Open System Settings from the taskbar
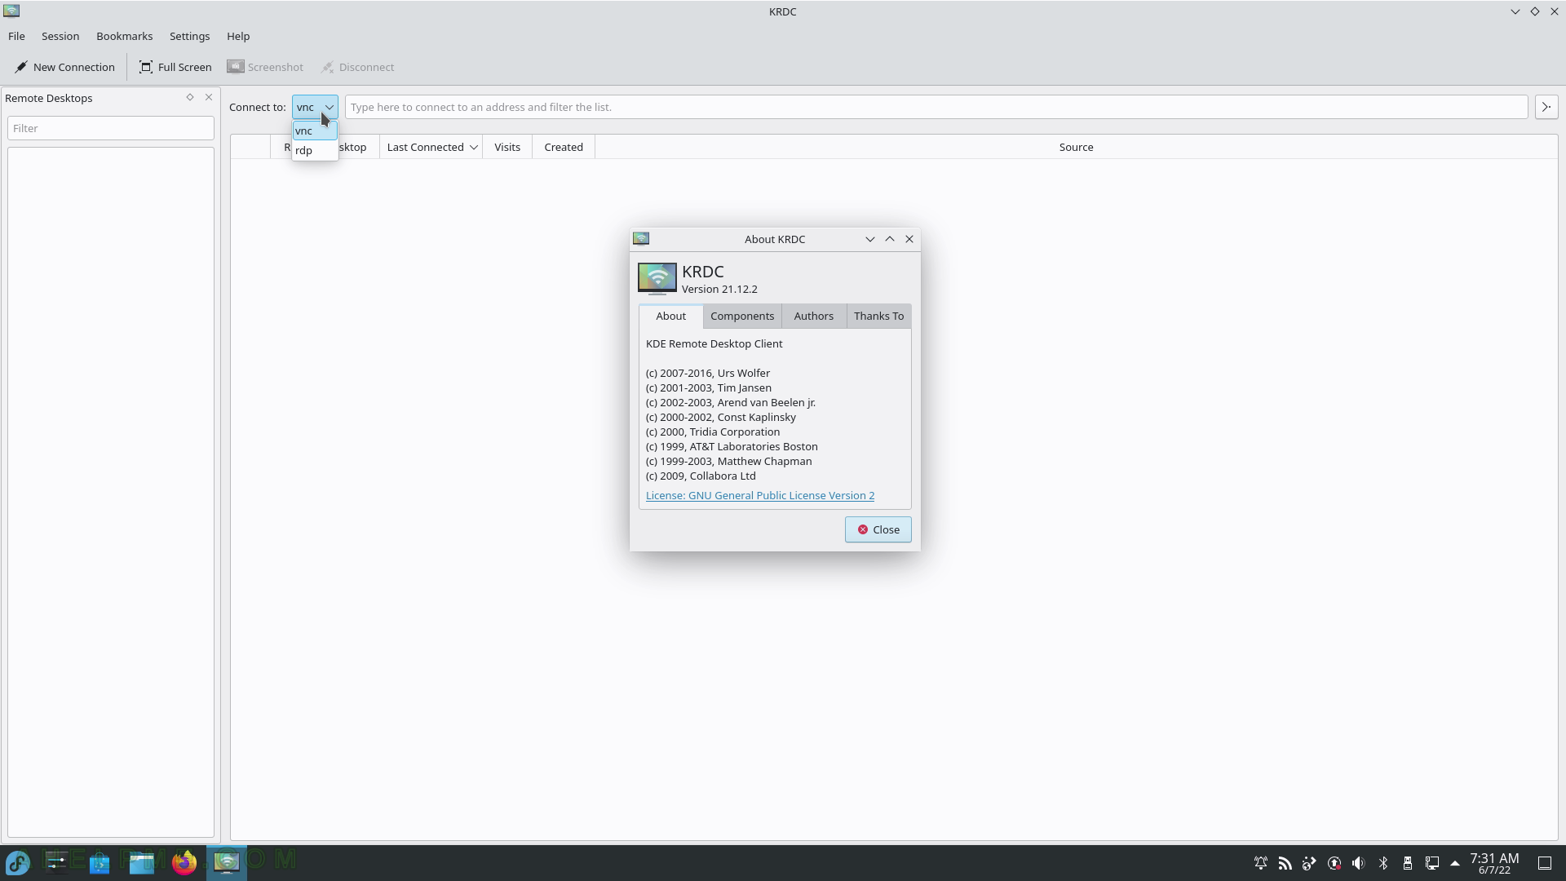The width and height of the screenshot is (1566, 881). [x=56, y=862]
